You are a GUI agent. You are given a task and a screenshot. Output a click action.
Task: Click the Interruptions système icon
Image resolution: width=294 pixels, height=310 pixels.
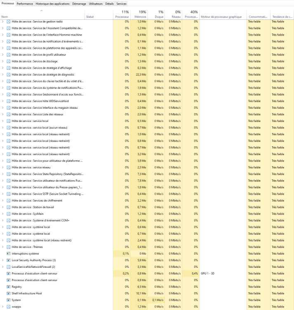click(9, 253)
